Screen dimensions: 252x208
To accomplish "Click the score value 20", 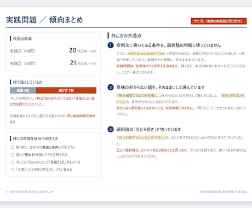I will [x=72, y=50].
